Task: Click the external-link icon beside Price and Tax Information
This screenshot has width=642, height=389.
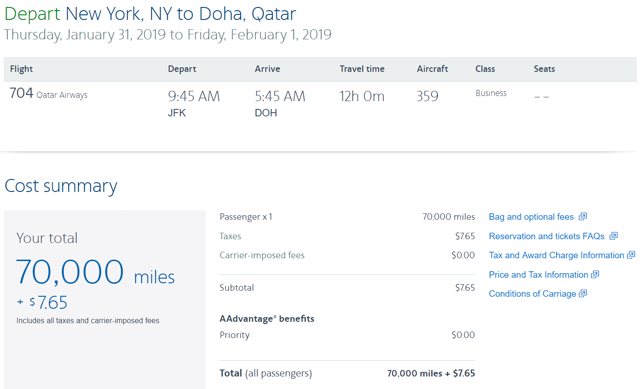Action: click(595, 274)
